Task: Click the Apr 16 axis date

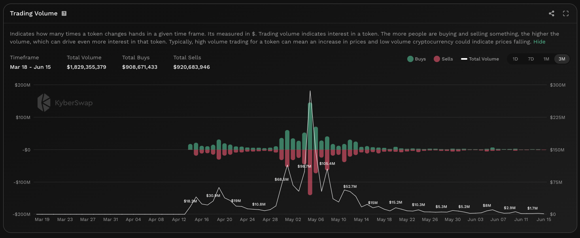Action: click(x=202, y=219)
